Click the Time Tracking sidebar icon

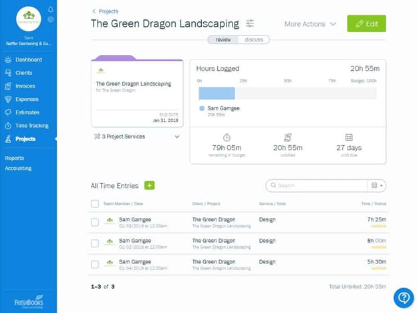8,126
